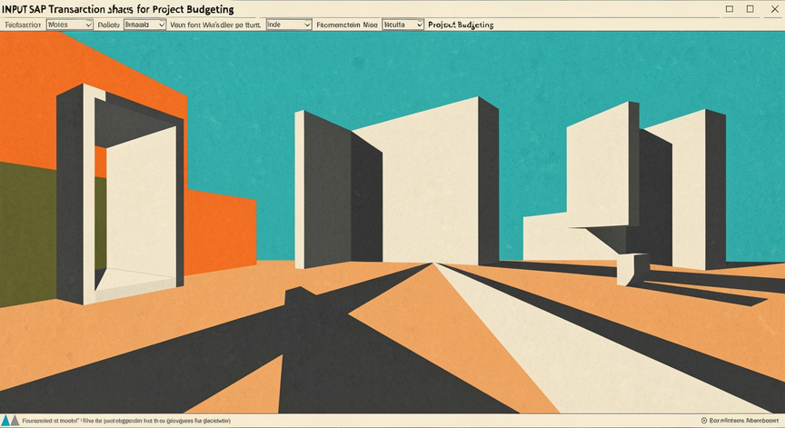Expand the fourth dropdown before 'Project Budgeting'
This screenshot has width=785, height=428.
403,25
